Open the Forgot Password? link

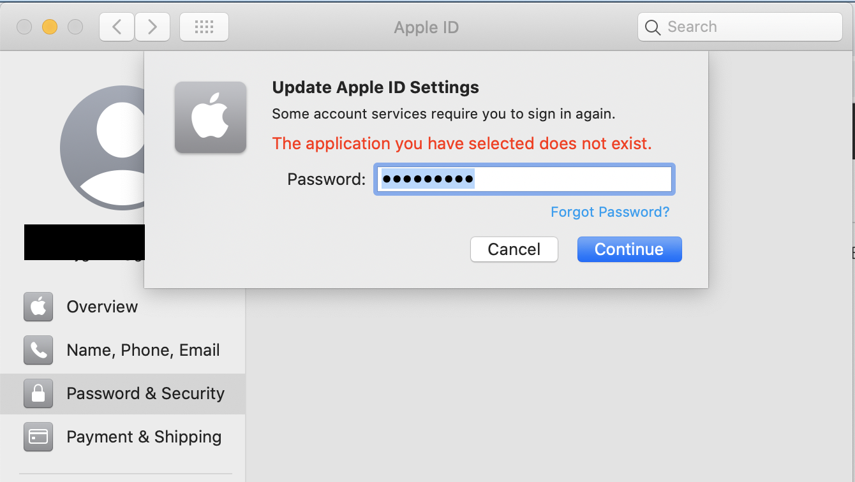pyautogui.click(x=610, y=212)
